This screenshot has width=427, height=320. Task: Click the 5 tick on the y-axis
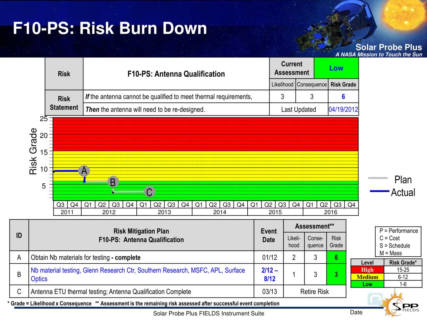tap(44, 186)
